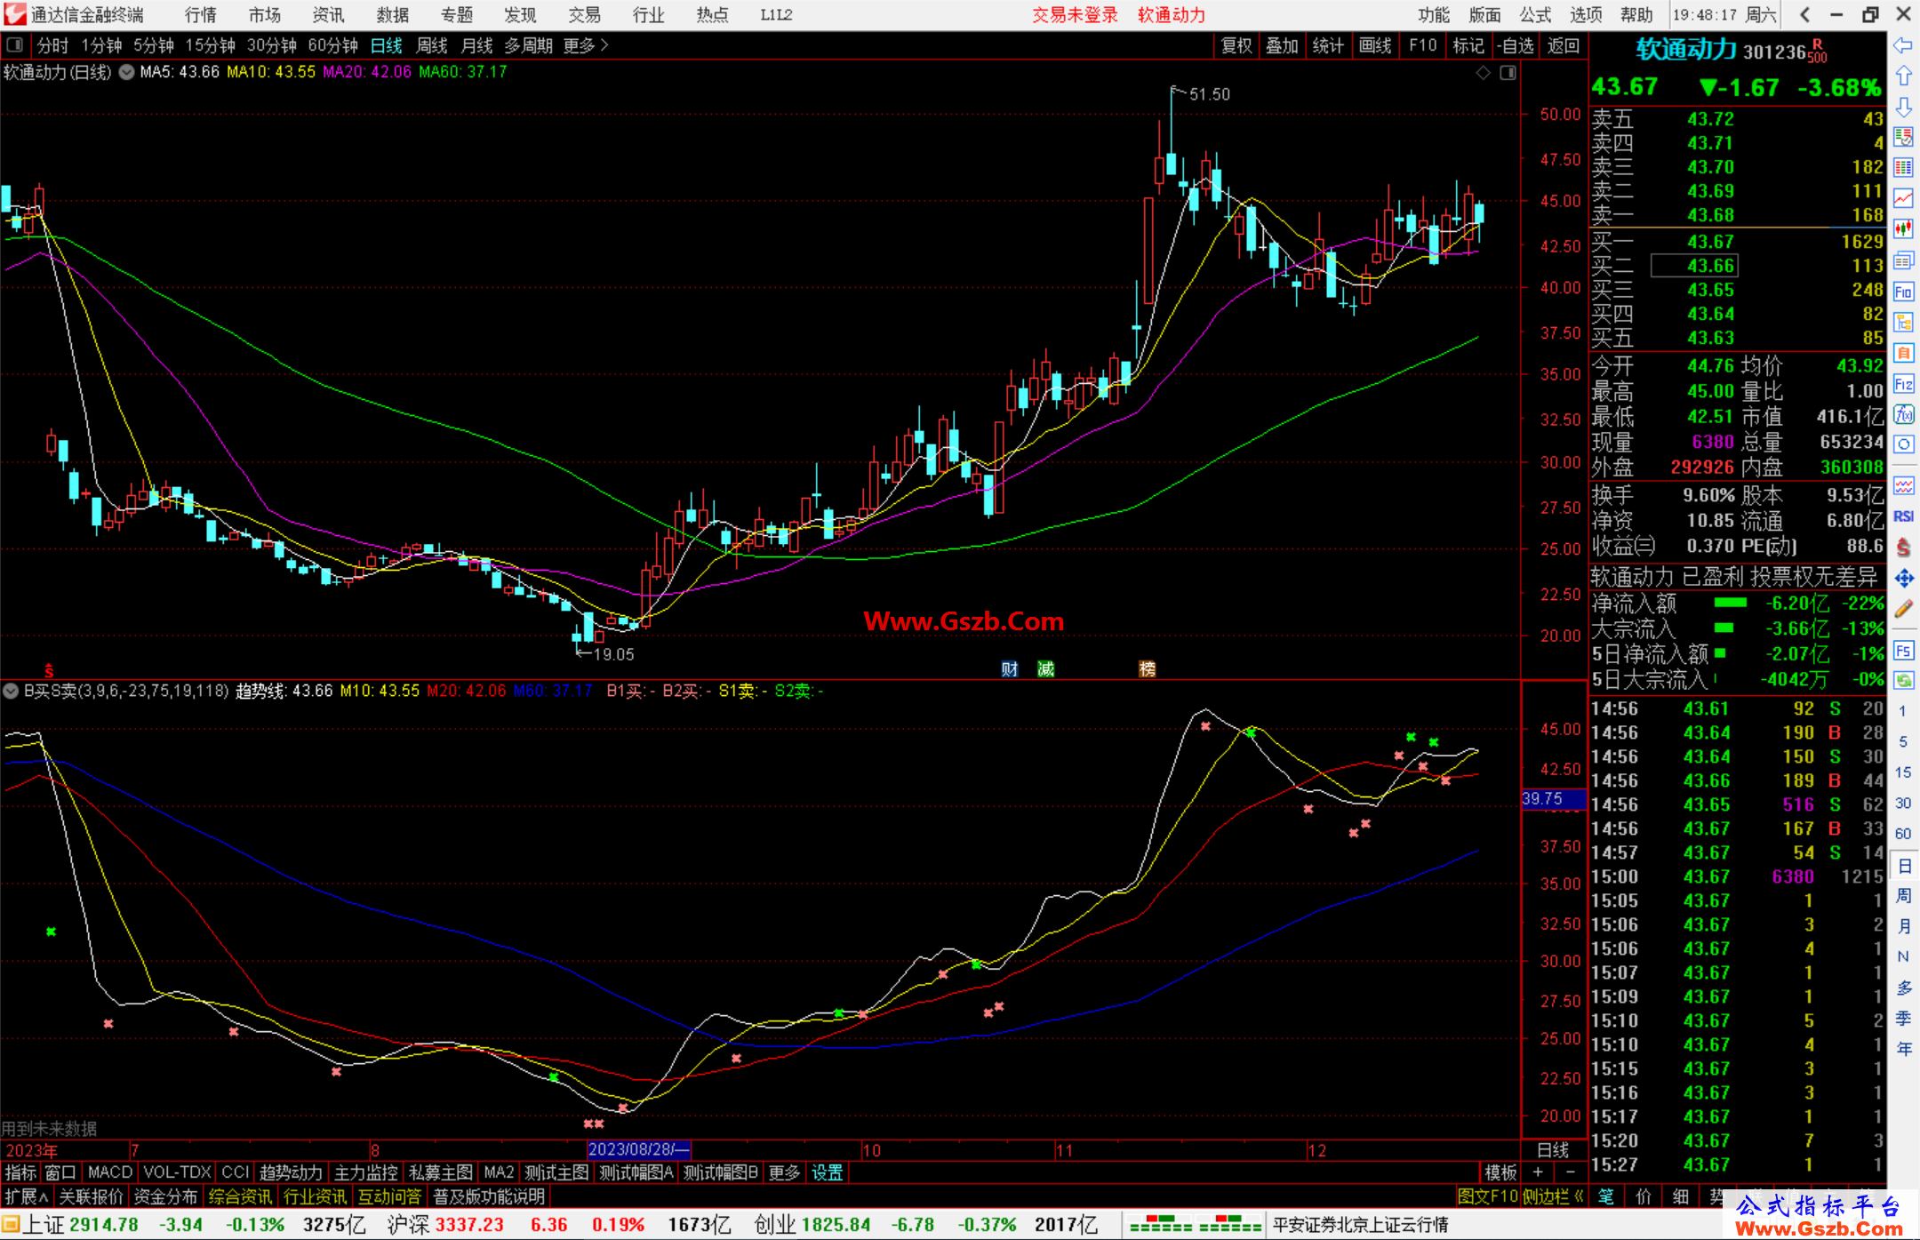
Task: Select the 月线 period
Action: point(476,45)
